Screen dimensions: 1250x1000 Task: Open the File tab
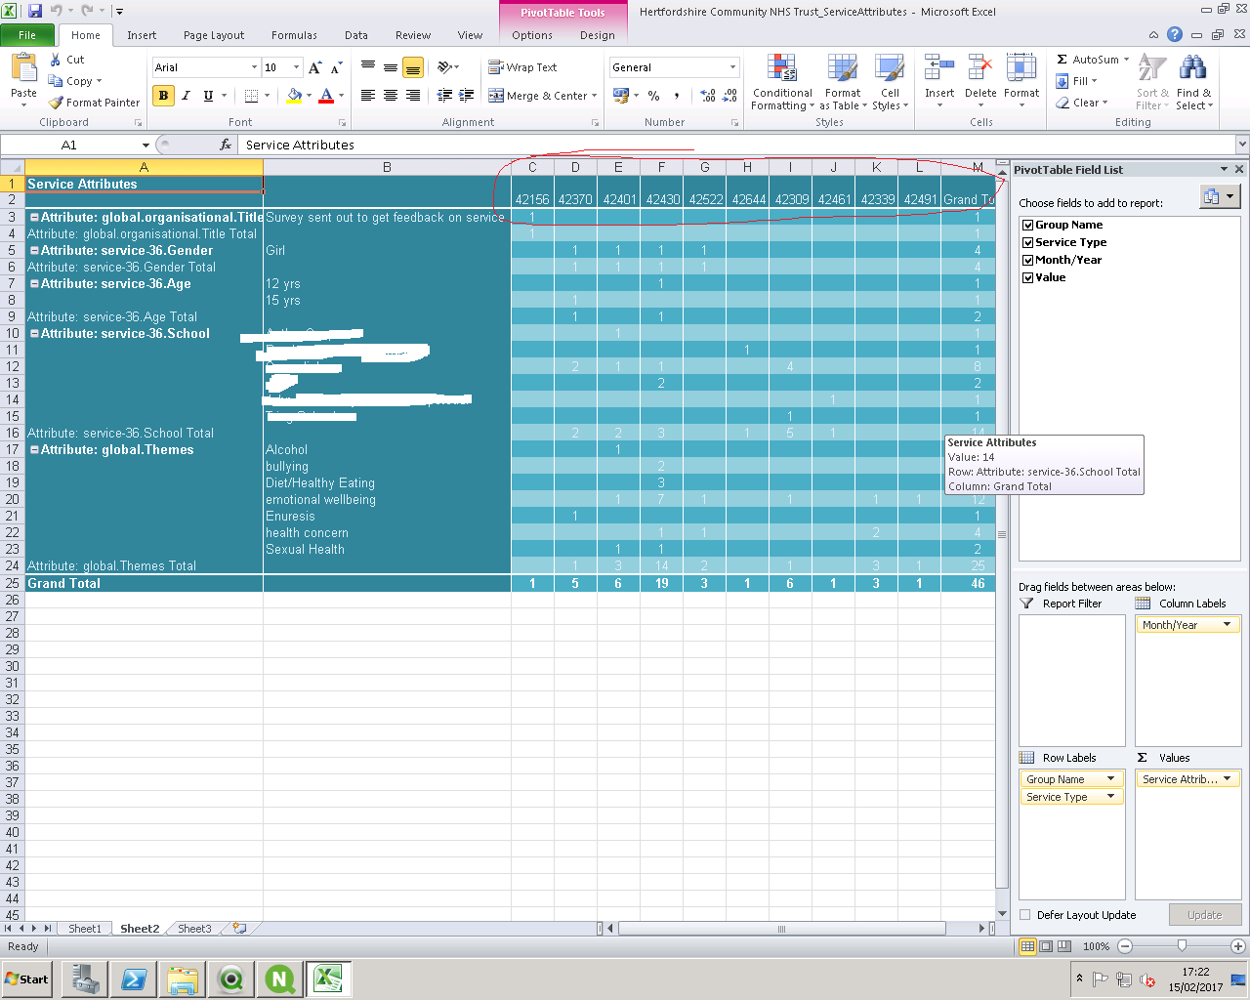pyautogui.click(x=27, y=35)
